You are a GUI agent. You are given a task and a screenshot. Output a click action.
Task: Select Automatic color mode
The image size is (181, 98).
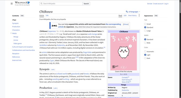[145, 52]
